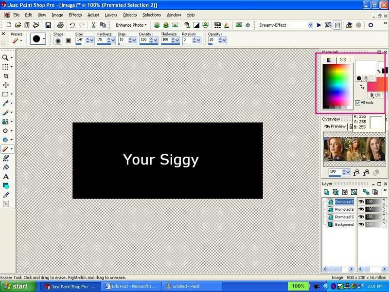Click the Browse icon next to Open
The image size is (389, 292).
click(x=27, y=25)
